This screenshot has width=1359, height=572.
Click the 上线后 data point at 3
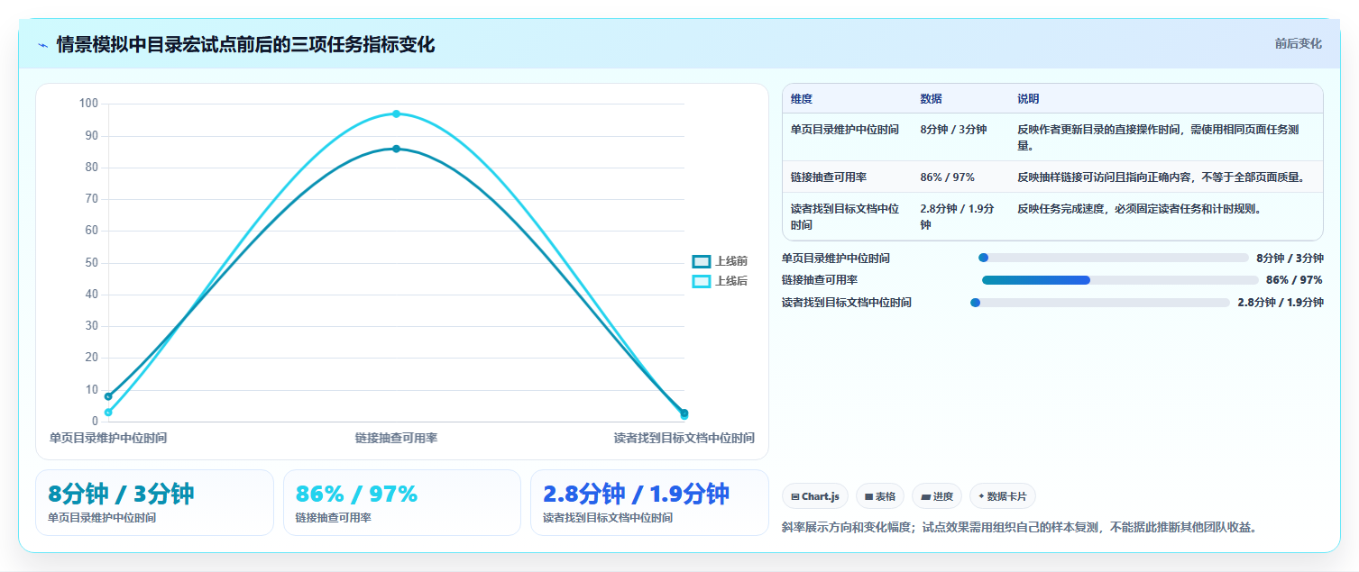108,413
